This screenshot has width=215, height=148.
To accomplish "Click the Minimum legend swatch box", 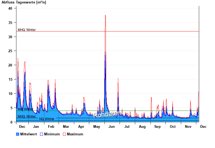I will [42, 134].
